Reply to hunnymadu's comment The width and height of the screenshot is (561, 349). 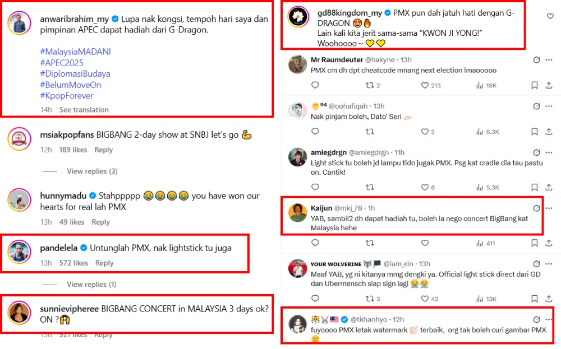pos(101,222)
